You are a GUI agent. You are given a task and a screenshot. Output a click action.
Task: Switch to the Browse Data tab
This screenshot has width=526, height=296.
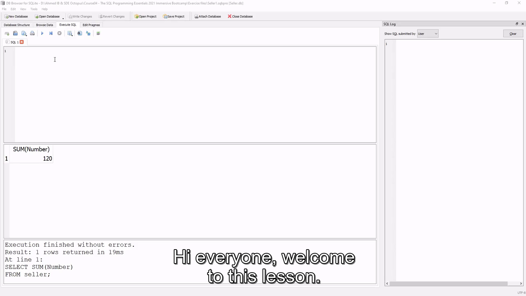(x=44, y=25)
